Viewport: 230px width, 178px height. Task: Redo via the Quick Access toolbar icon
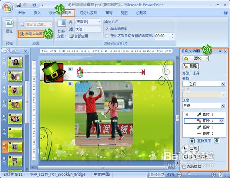click(34, 5)
